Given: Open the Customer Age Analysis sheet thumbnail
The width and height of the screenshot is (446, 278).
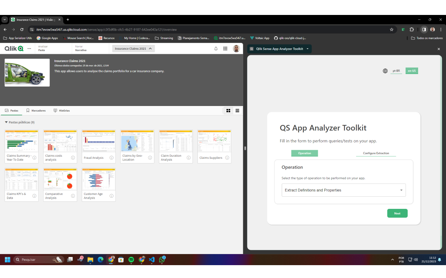Looking at the screenshot, I should [x=99, y=179].
